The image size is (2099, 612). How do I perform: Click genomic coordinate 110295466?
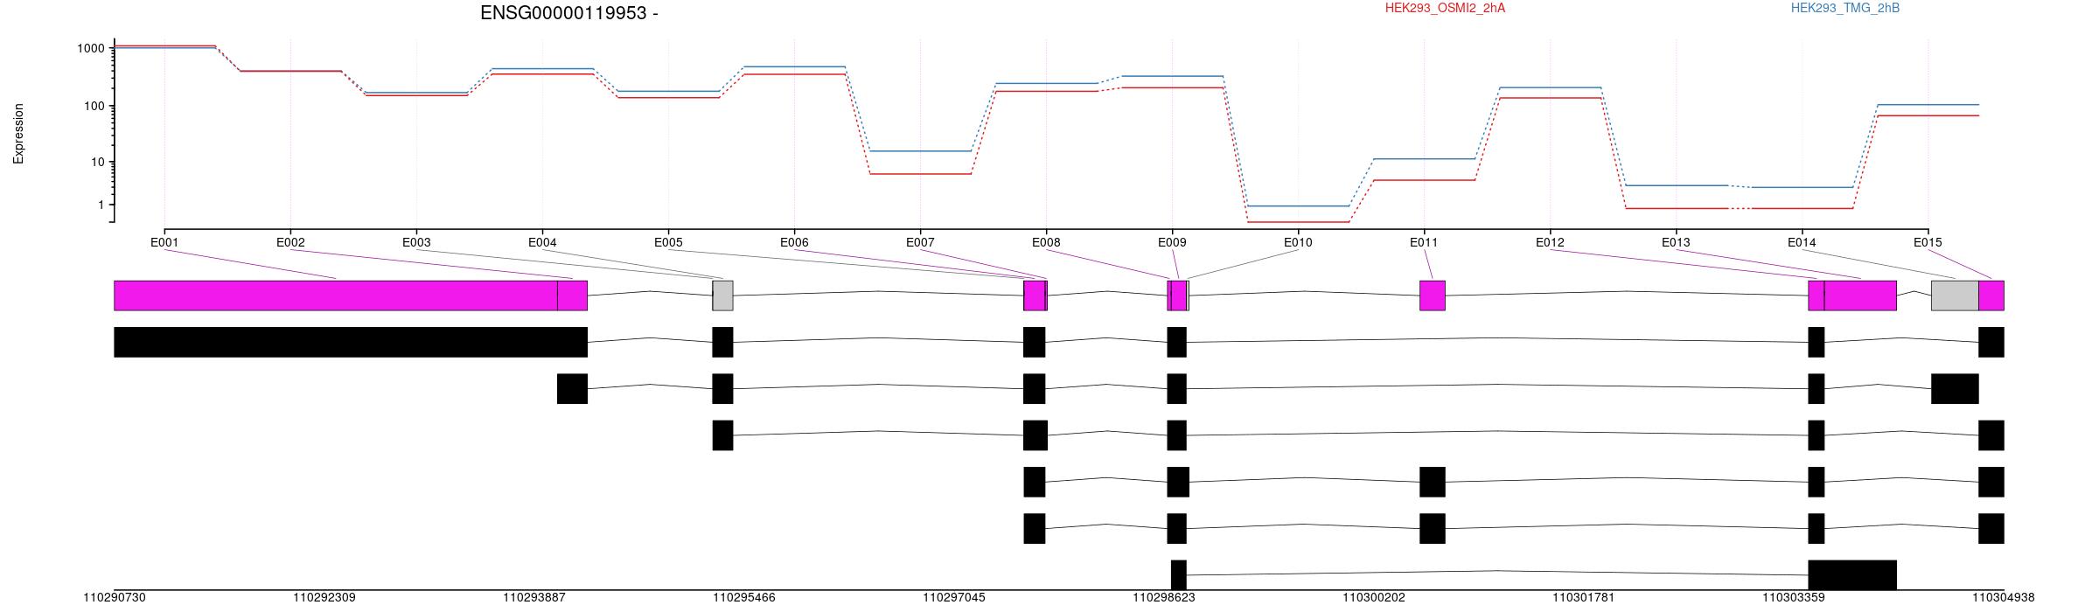tap(744, 598)
